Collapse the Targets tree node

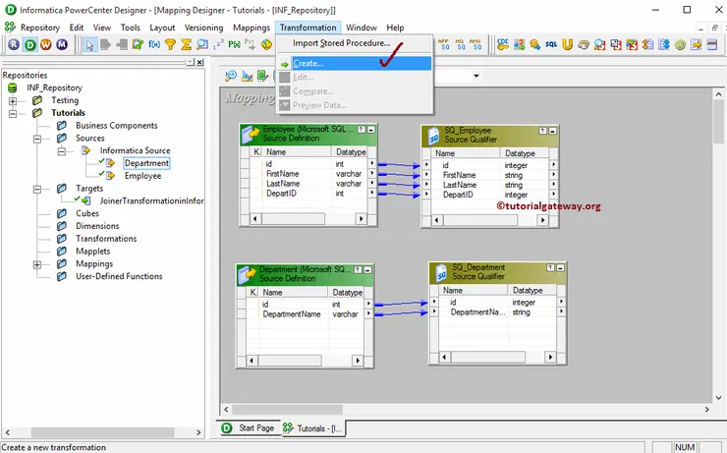37,189
